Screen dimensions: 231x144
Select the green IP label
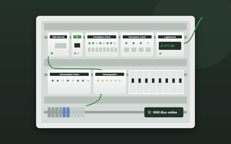coord(77,37)
